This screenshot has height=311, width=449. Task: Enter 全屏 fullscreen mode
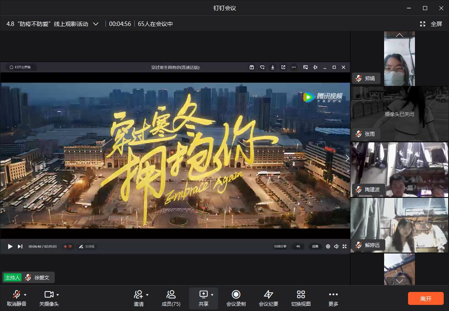(x=432, y=24)
